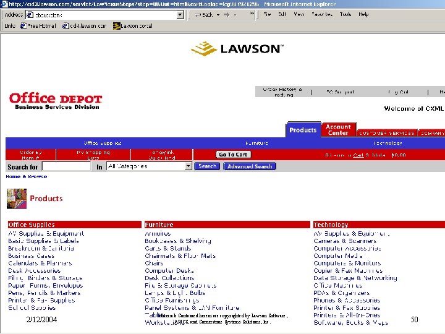Select Technology in blue navigation bar
This screenshot has height=334, width=445.
click(x=388, y=143)
